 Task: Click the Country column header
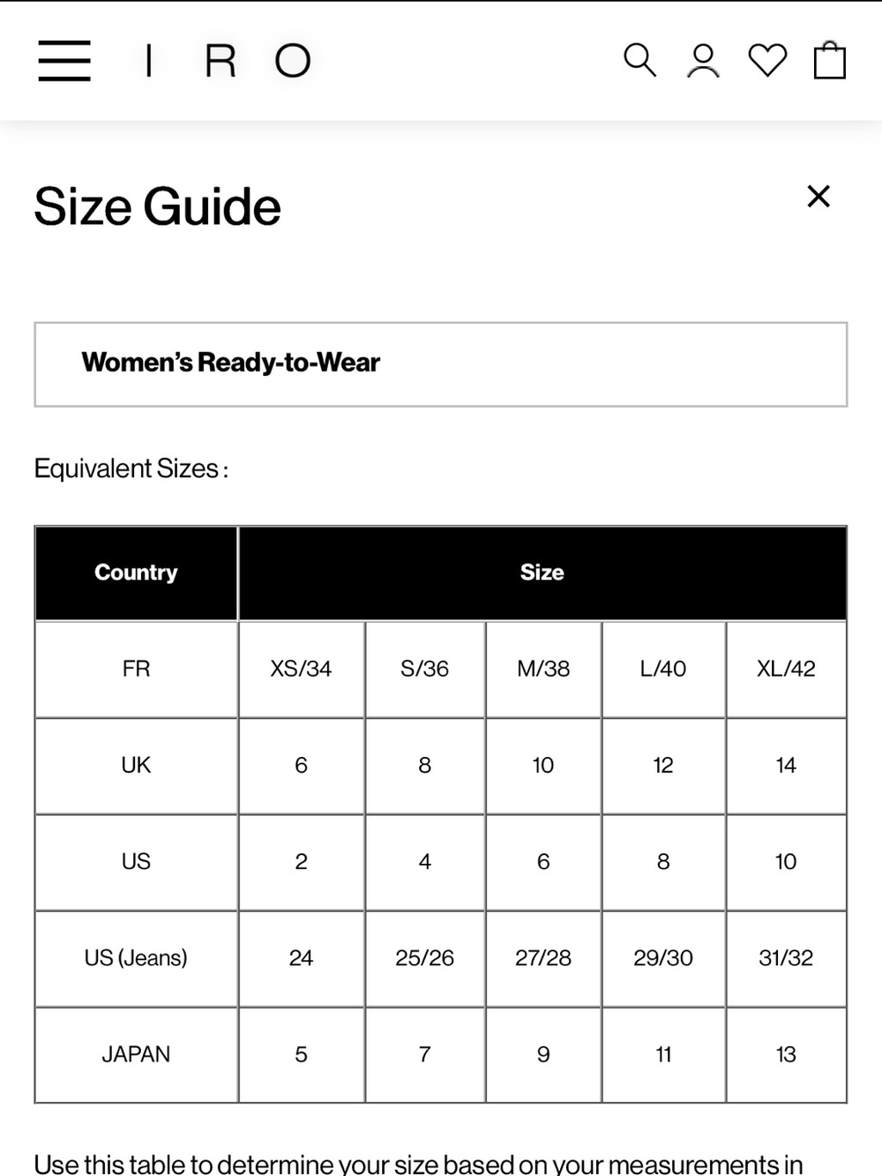point(136,573)
